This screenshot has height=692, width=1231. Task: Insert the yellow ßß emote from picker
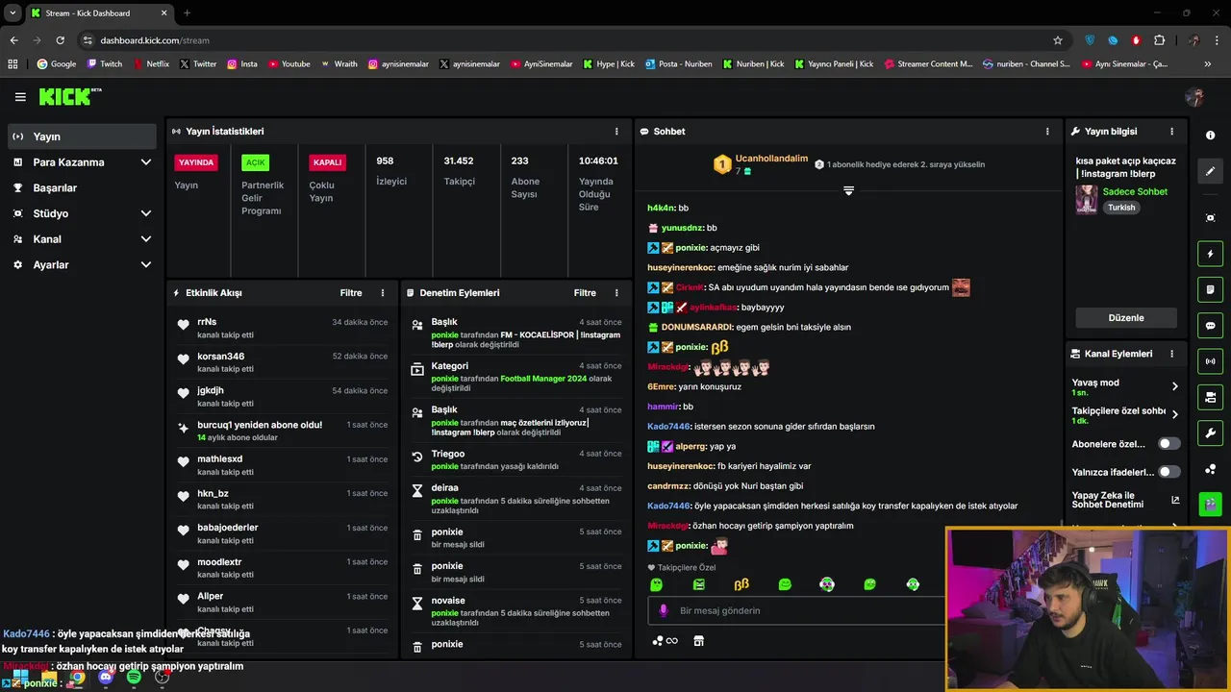tap(741, 584)
